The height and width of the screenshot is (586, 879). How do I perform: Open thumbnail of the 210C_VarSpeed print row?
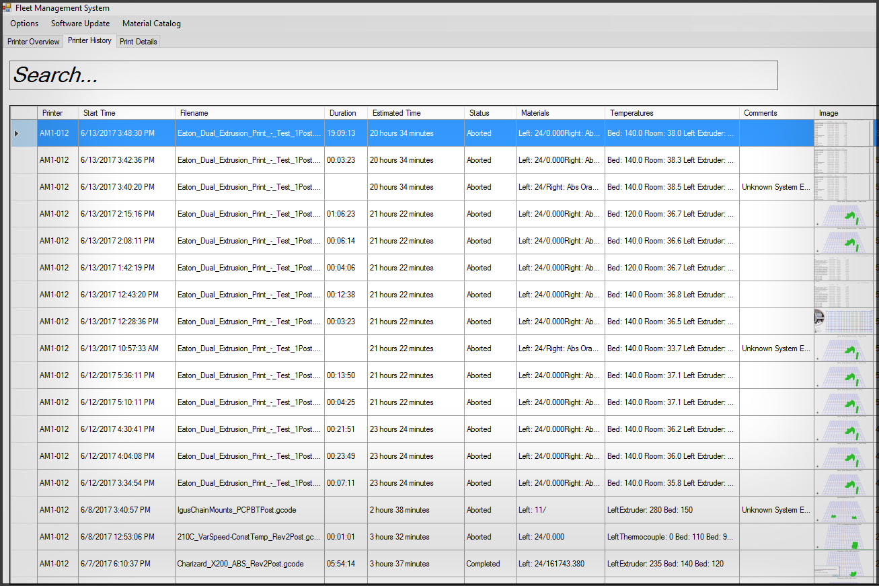(x=844, y=537)
